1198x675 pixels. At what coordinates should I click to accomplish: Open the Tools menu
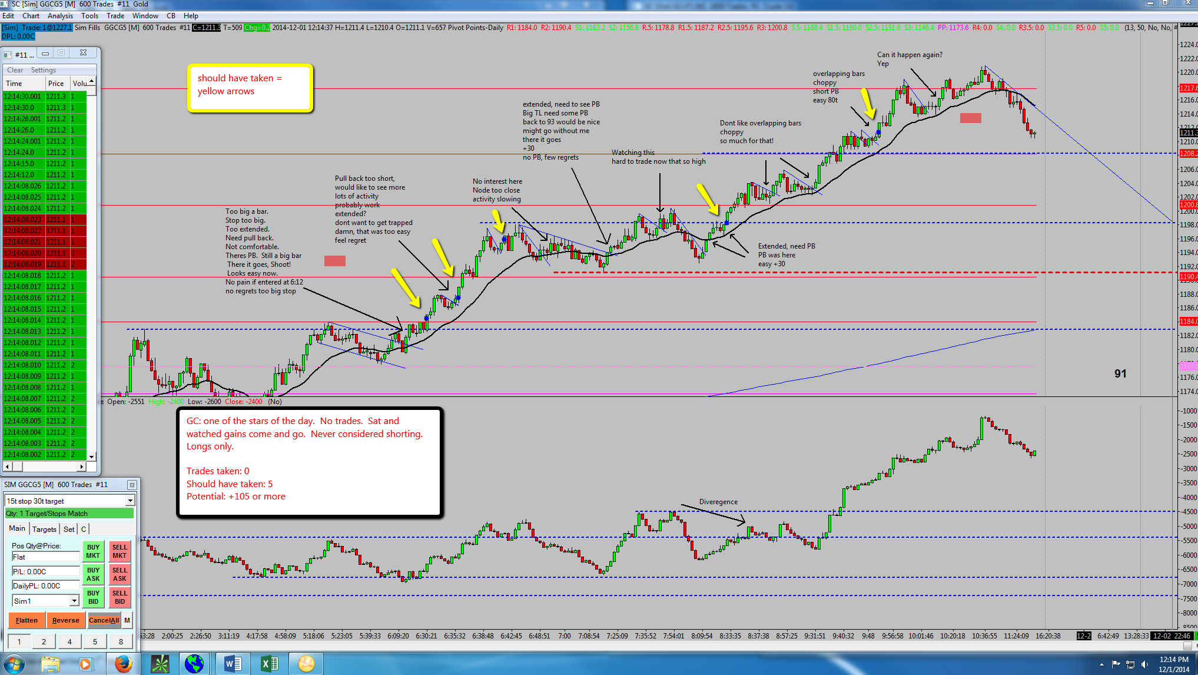point(89,16)
